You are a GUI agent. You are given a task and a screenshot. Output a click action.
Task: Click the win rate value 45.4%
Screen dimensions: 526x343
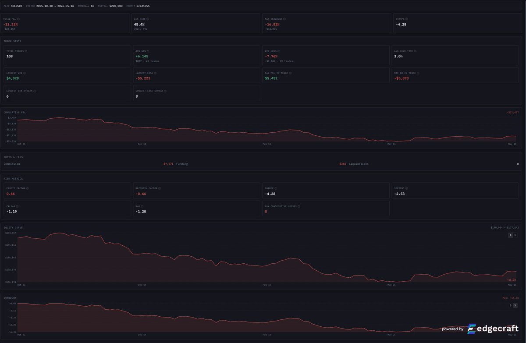pos(139,25)
